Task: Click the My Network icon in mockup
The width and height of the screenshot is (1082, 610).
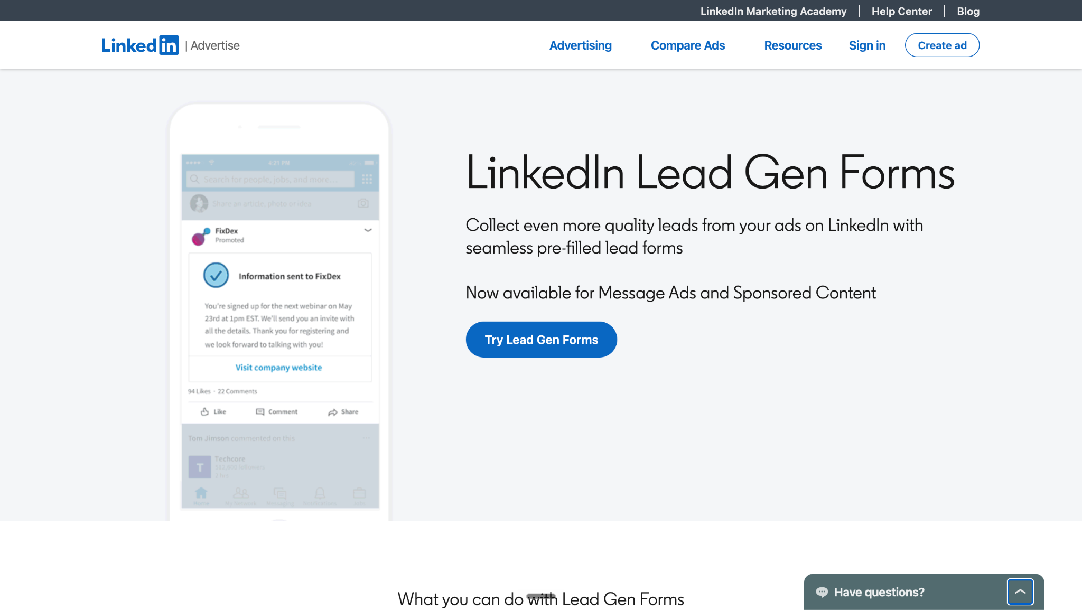Action: pos(241,493)
